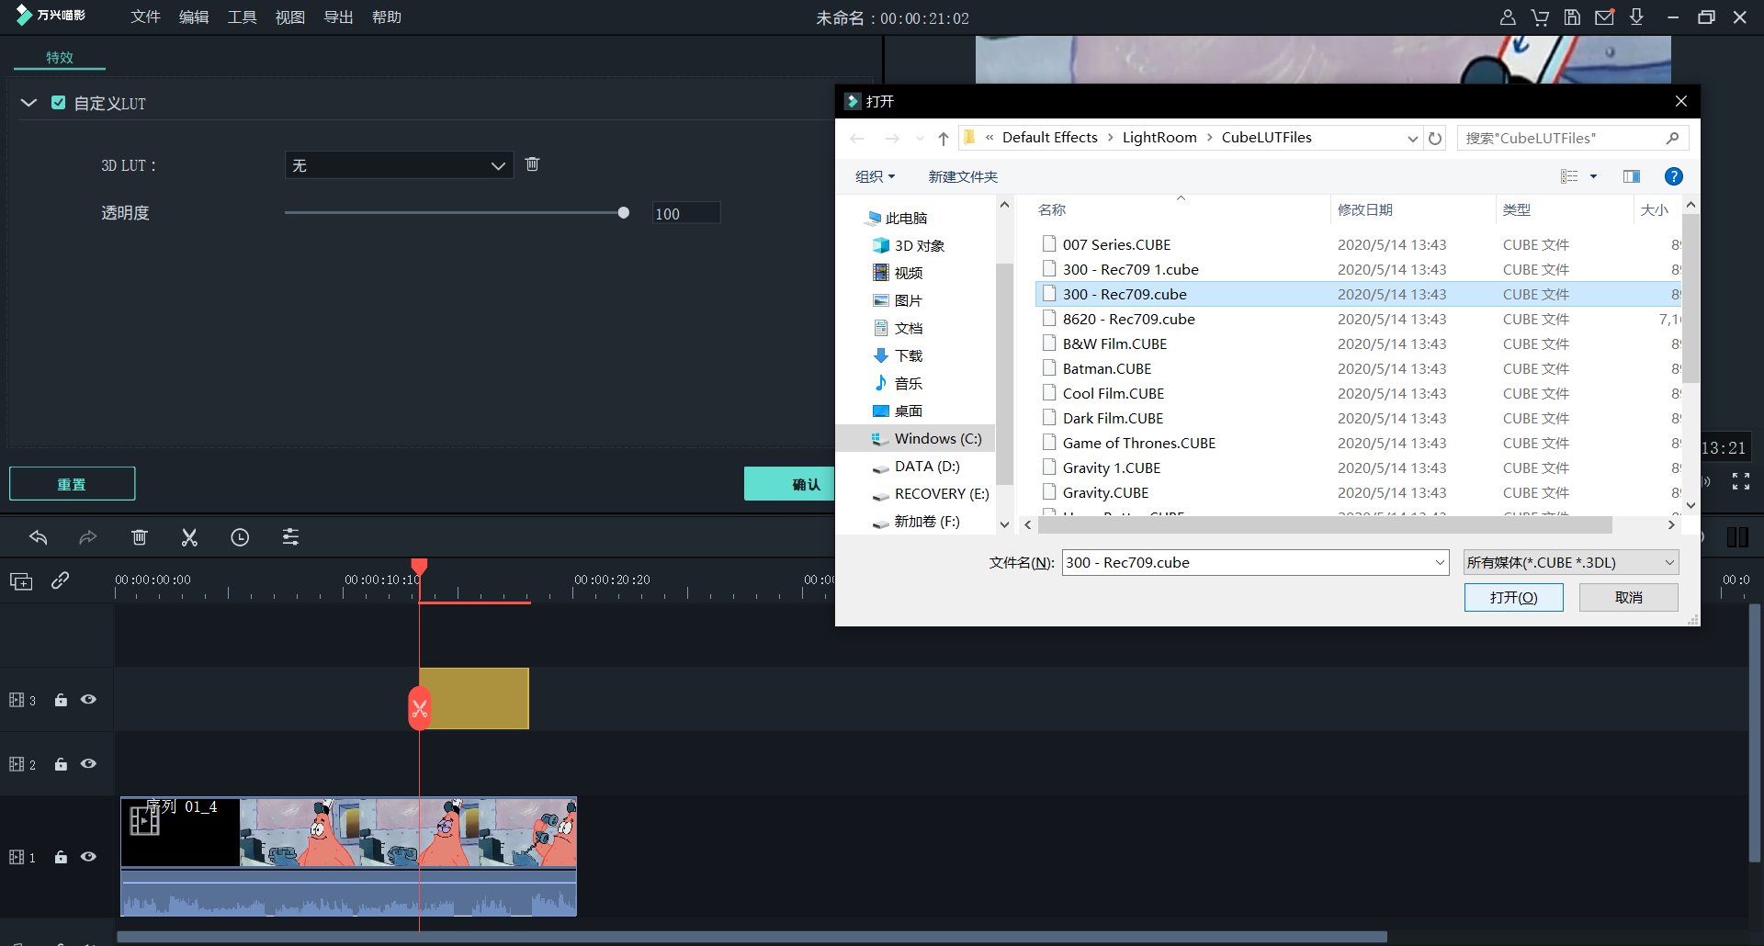Click the 透明度 slider handle
The width and height of the screenshot is (1764, 946).
click(x=624, y=213)
